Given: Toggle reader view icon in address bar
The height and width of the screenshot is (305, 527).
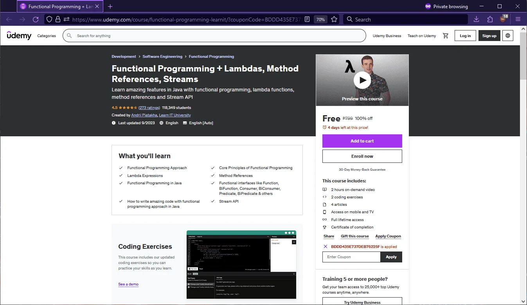Looking at the screenshot, I should pyautogui.click(x=308, y=19).
